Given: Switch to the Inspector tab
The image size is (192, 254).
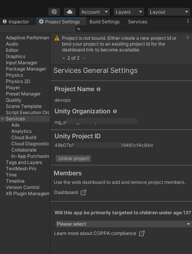Looking at the screenshot, I should tap(16, 21).
